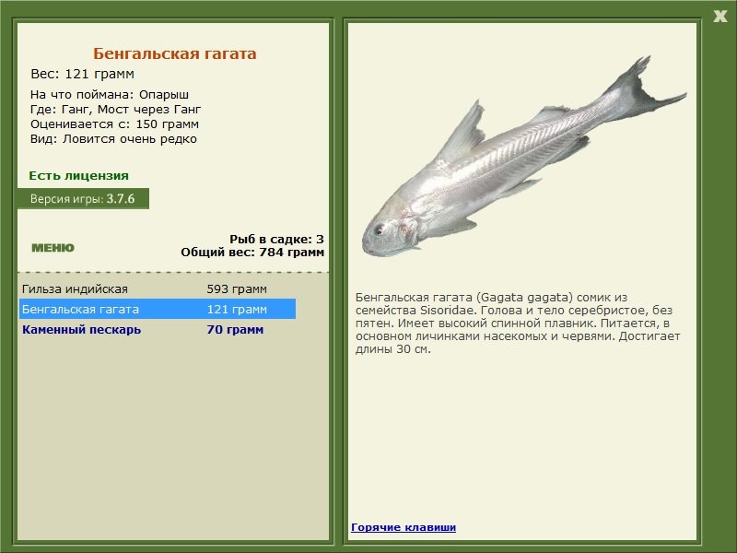Click the Версия игры: 3.7.6 badge
This screenshot has width=737, height=553.
83,198
